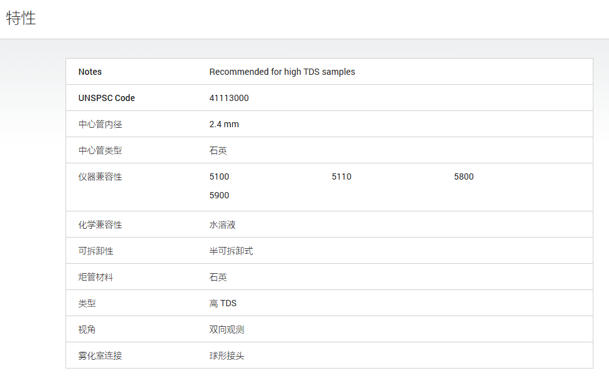Screen dimensions: 609x386
Task: Click the 水溶液 chemical compatibility value
Action: point(222,225)
